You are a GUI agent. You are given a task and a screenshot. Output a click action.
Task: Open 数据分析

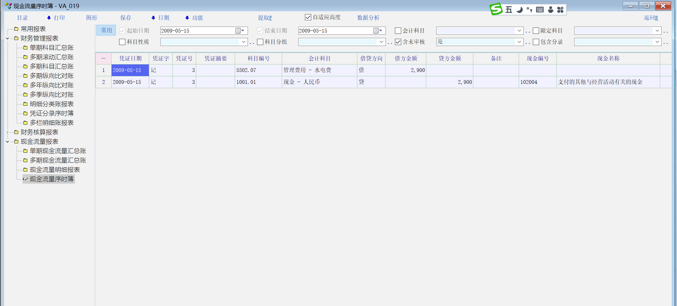tap(368, 18)
